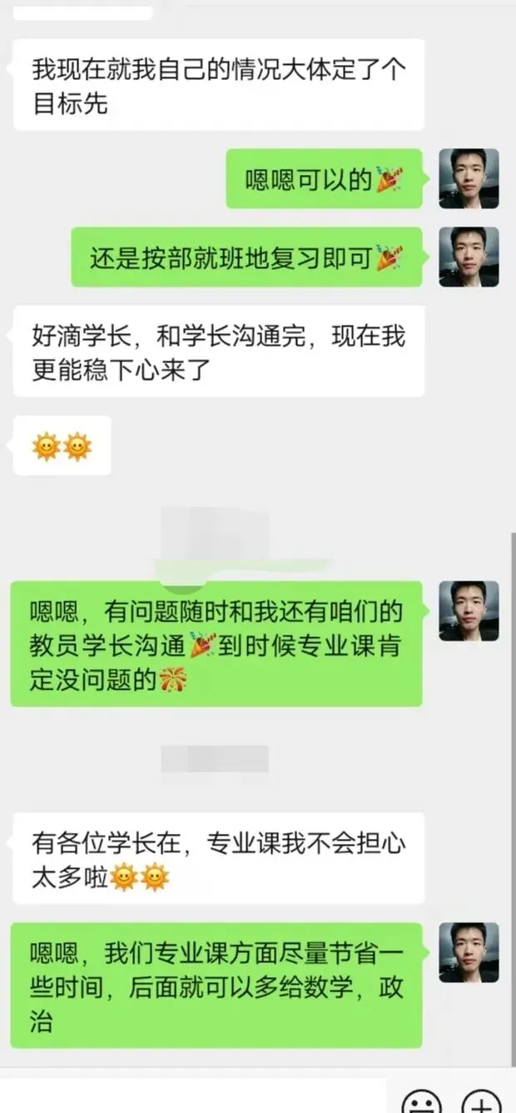Tap avatar beside '嗯嗯可以的' message
Image resolution: width=516 pixels, height=1113 pixels.
(469, 178)
